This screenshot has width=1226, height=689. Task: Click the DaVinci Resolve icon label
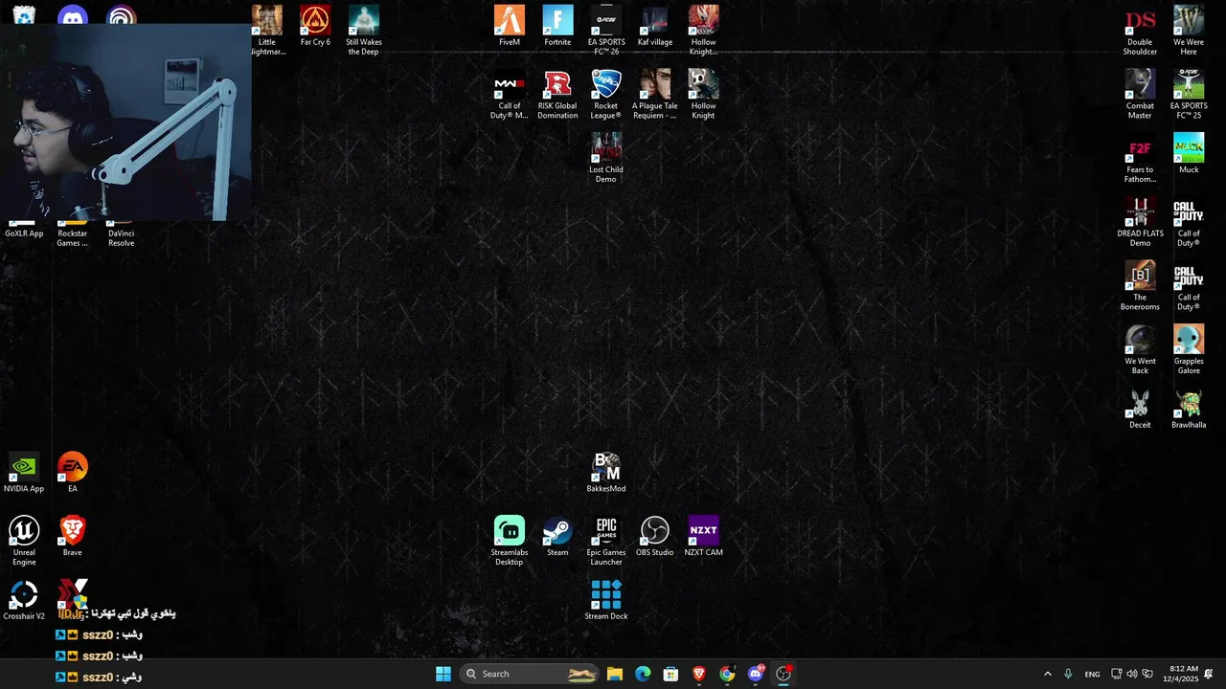click(x=121, y=238)
